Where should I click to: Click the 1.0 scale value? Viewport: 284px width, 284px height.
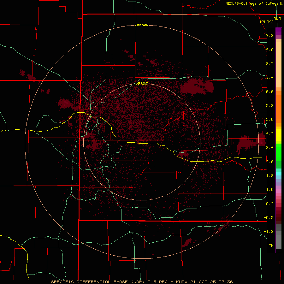pyautogui.click(x=270, y=190)
